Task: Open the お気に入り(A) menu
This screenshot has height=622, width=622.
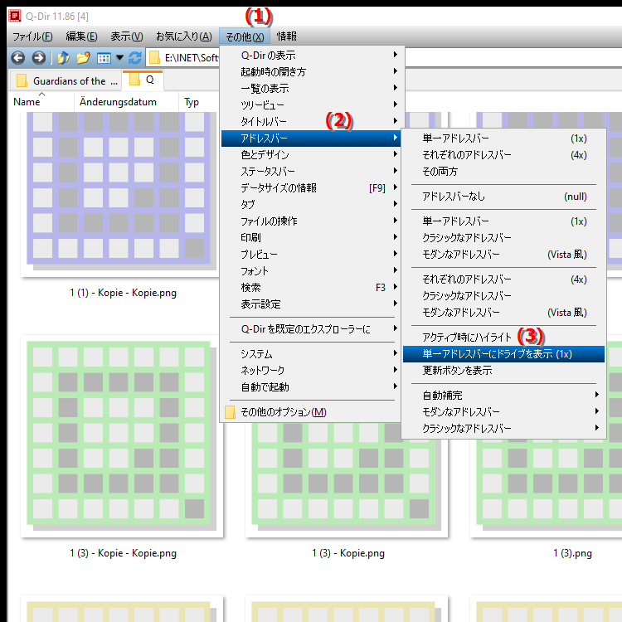Action: coord(183,36)
